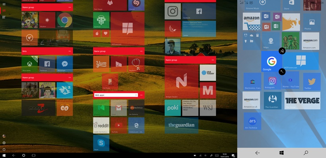326x158 pixels.
Task: Unpin the Google tile on phone
Action: 282,51
